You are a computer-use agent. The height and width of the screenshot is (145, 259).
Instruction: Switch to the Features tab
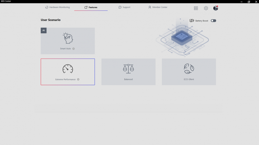tap(91, 7)
